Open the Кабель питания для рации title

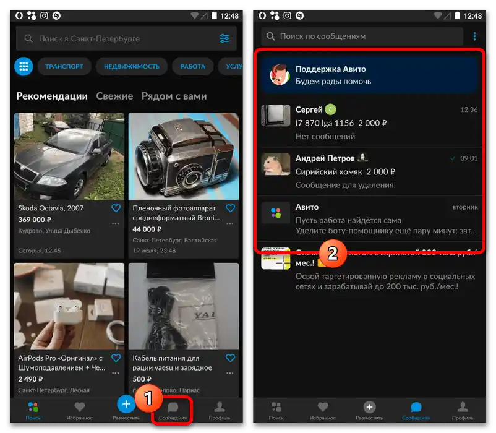point(172,362)
